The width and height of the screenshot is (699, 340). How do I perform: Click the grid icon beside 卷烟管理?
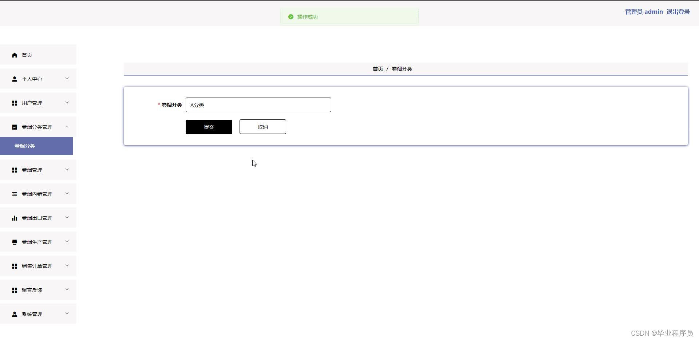(15, 170)
